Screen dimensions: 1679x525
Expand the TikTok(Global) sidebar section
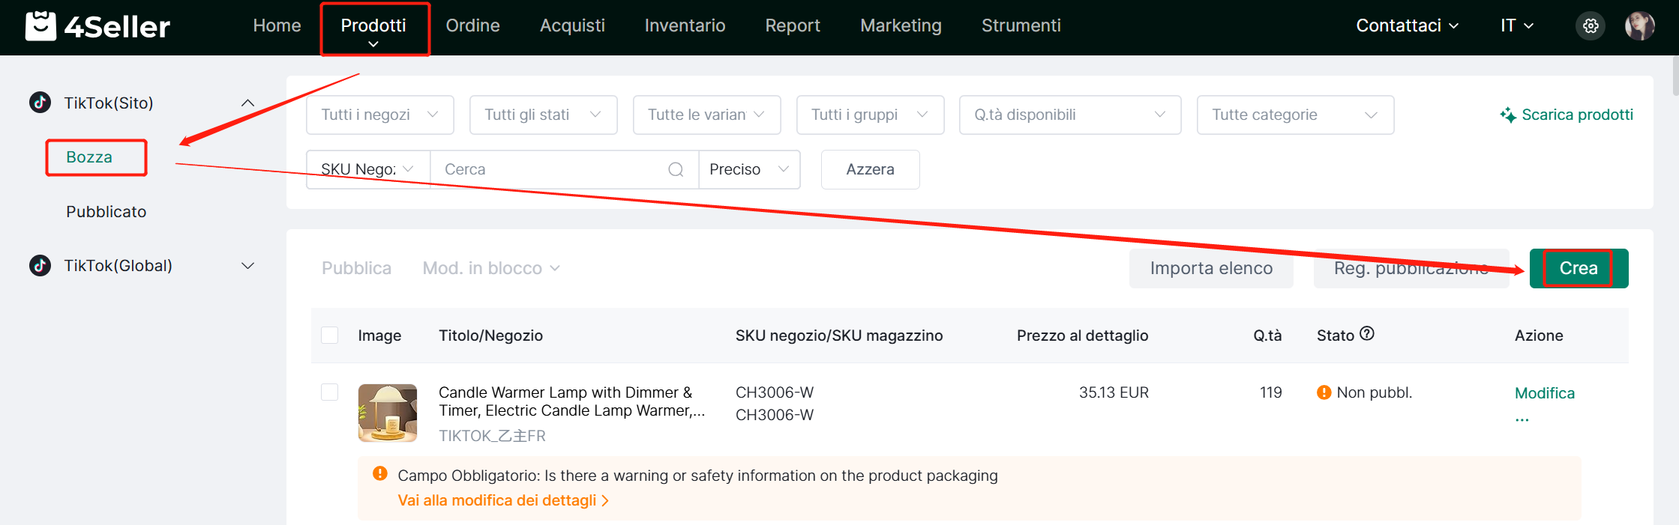coord(247,266)
